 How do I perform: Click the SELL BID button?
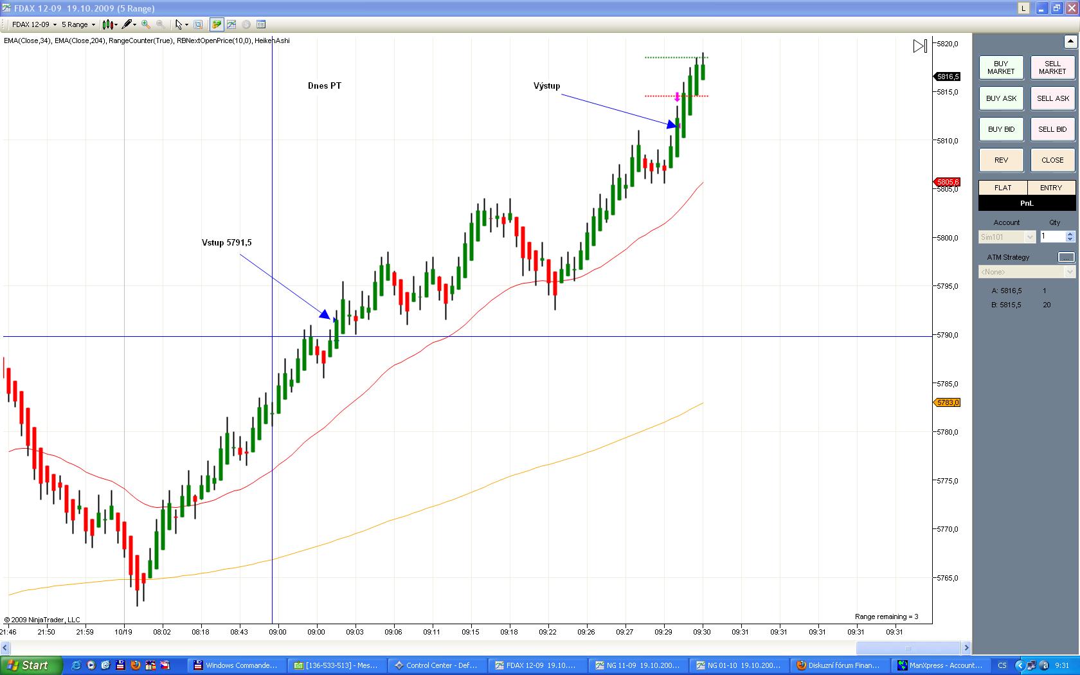(x=1052, y=129)
